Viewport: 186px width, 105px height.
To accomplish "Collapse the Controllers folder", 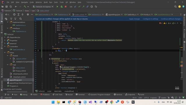I will point(5,46).
